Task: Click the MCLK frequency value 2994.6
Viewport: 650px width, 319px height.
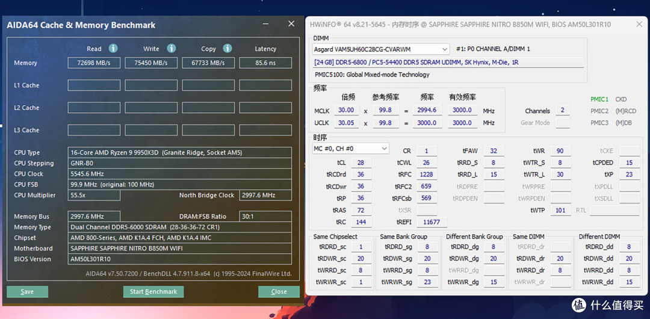Action: pos(429,110)
